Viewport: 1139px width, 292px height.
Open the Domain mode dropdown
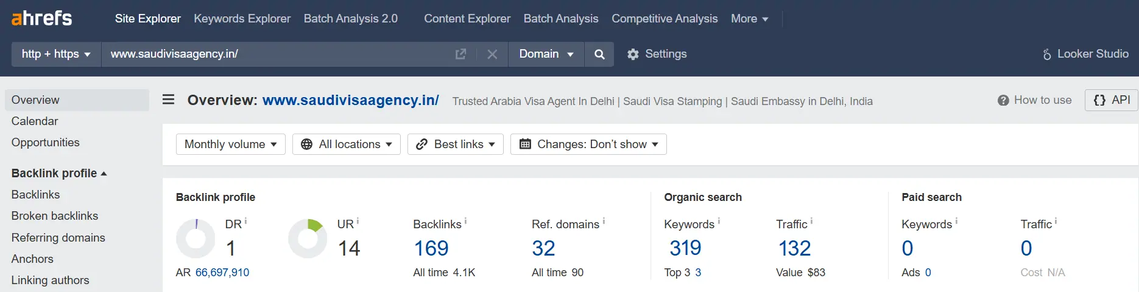coord(546,54)
